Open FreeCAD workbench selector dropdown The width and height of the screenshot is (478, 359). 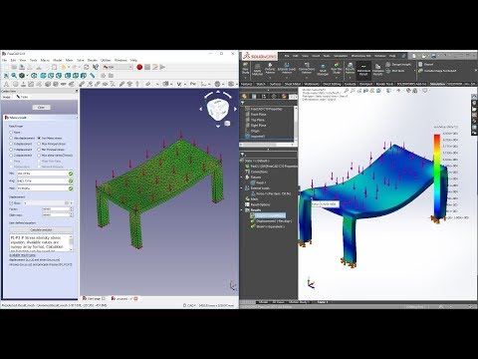pos(118,67)
